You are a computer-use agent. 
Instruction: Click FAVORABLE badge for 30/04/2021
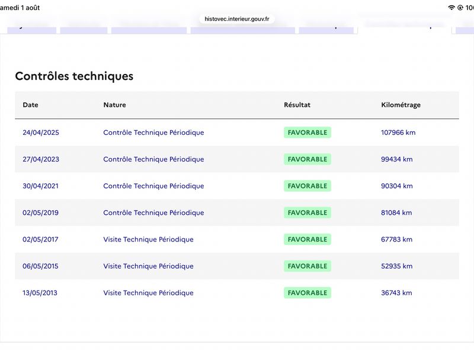(x=307, y=186)
